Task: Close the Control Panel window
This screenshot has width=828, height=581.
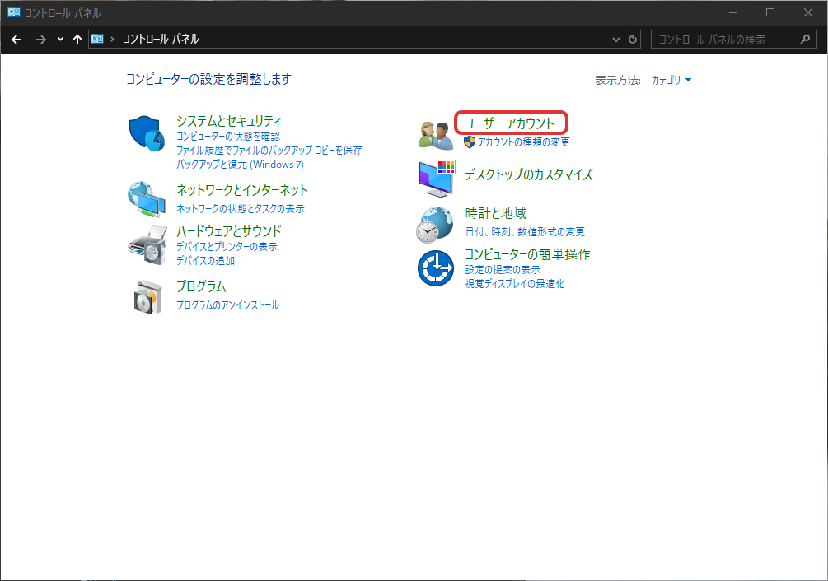Action: click(x=808, y=12)
